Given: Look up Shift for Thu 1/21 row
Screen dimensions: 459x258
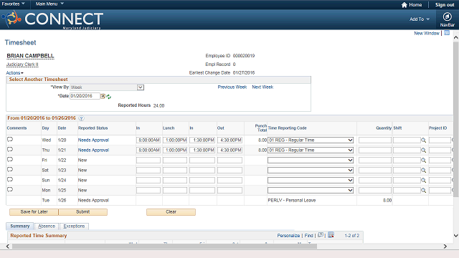Looking at the screenshot, I should pos(423,150).
